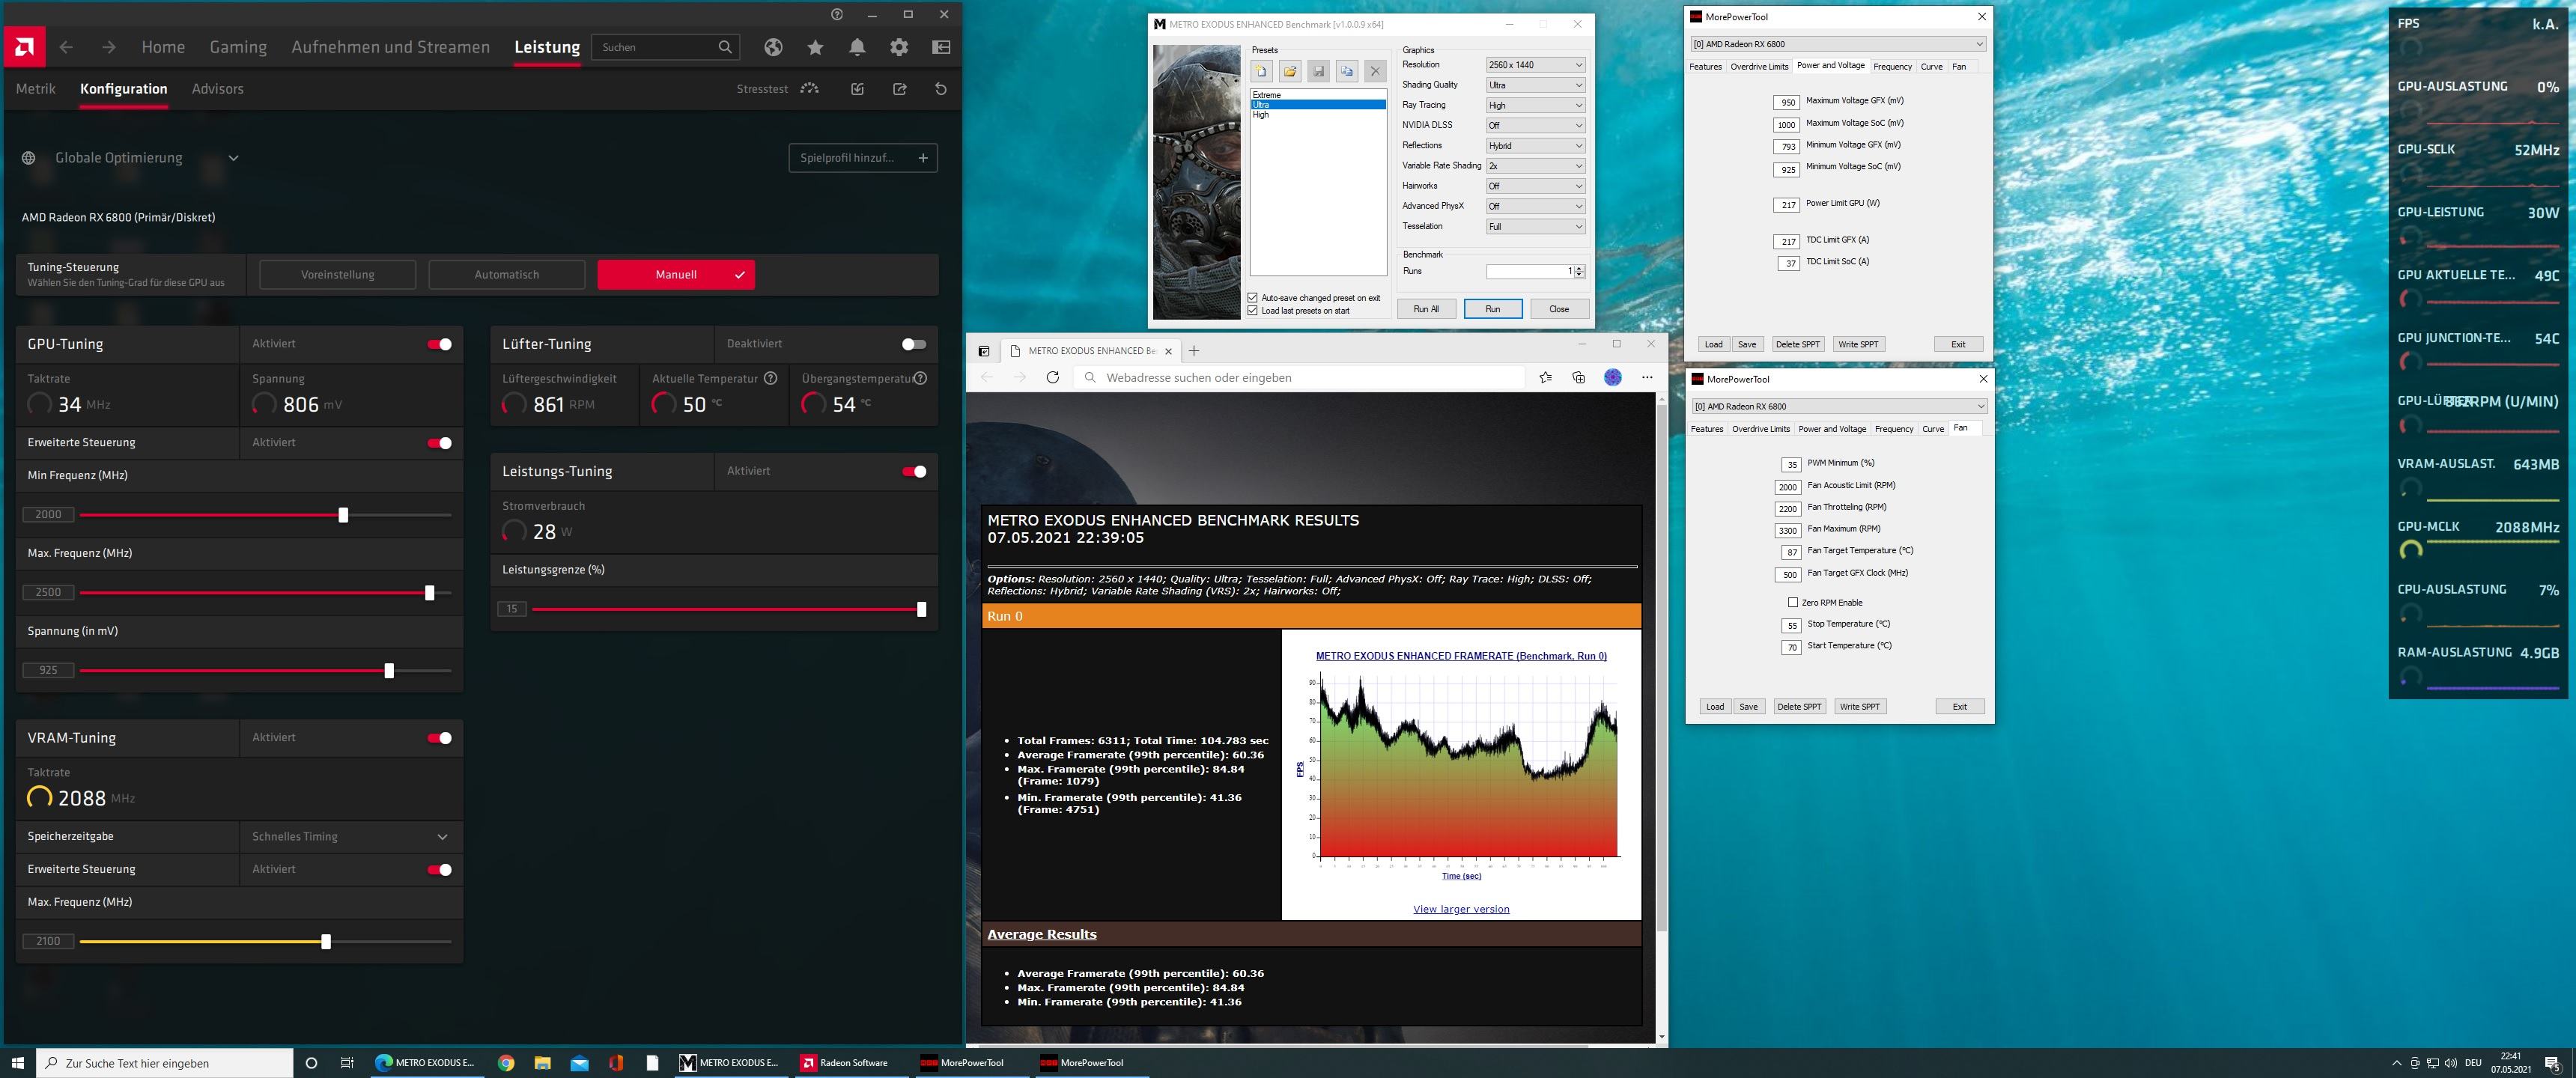
Task: Start the Stresstest icon
Action: click(x=810, y=89)
